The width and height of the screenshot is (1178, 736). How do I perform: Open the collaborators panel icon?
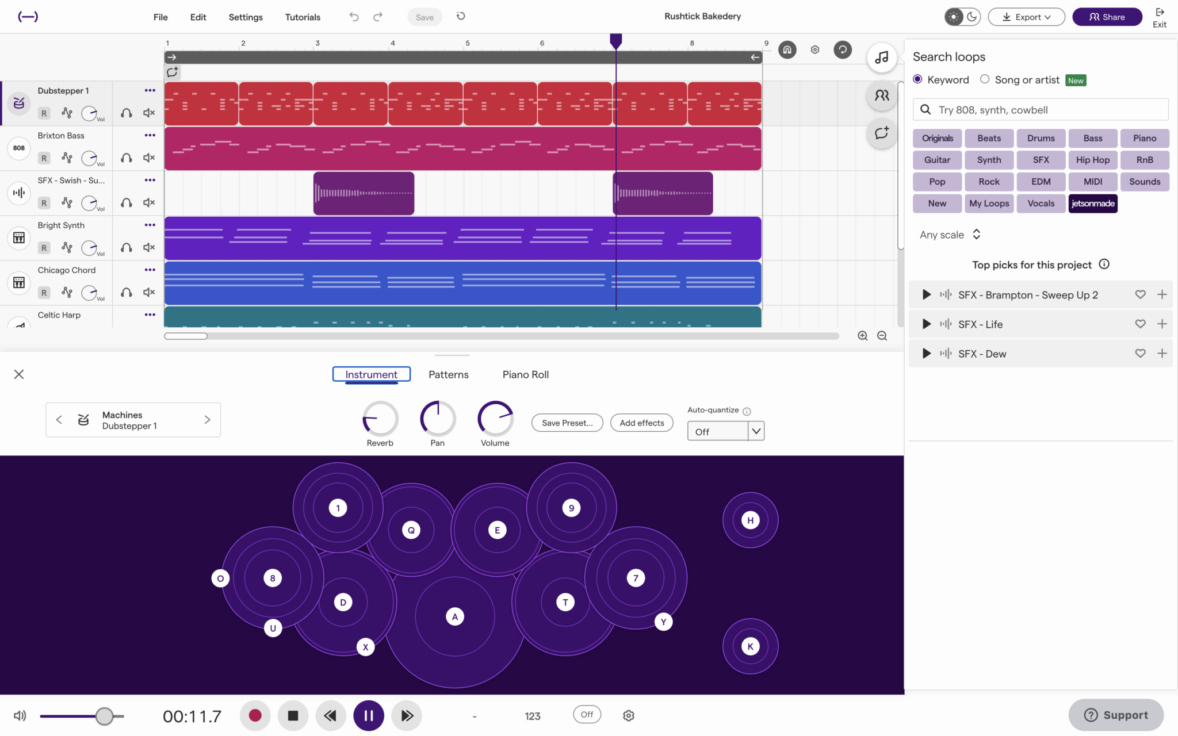tap(882, 95)
